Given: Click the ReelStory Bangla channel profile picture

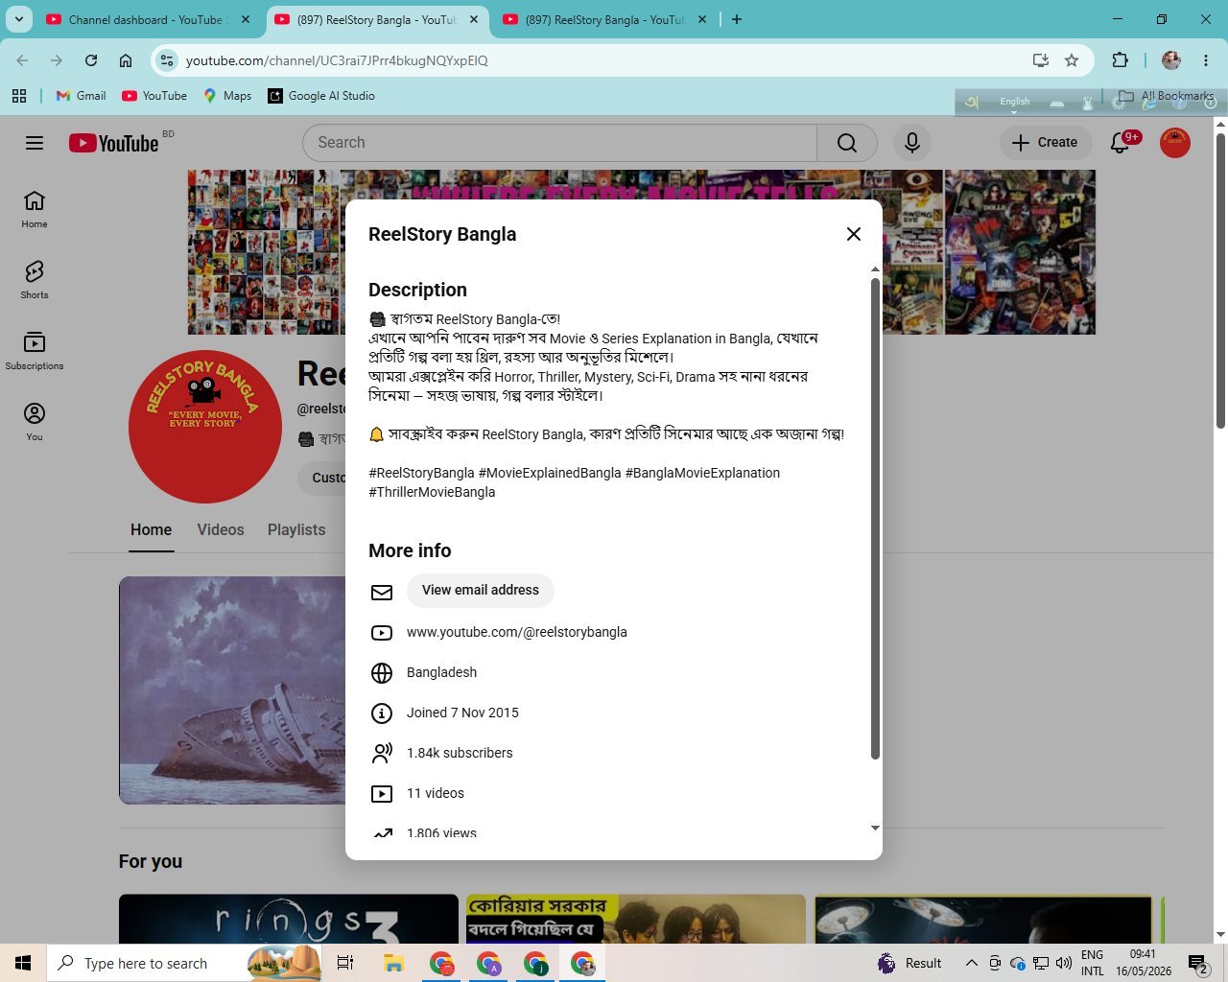Looking at the screenshot, I should click(205, 427).
